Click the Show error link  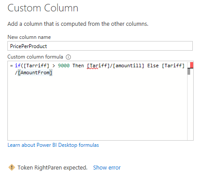coord(107,168)
